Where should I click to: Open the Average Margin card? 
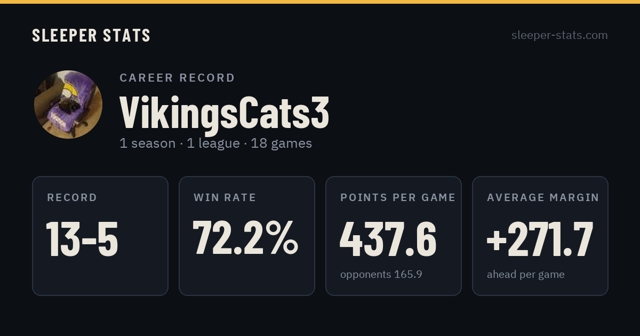[540, 236]
